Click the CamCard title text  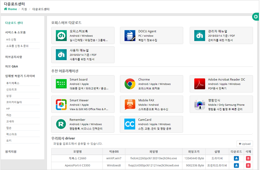tap(145, 120)
